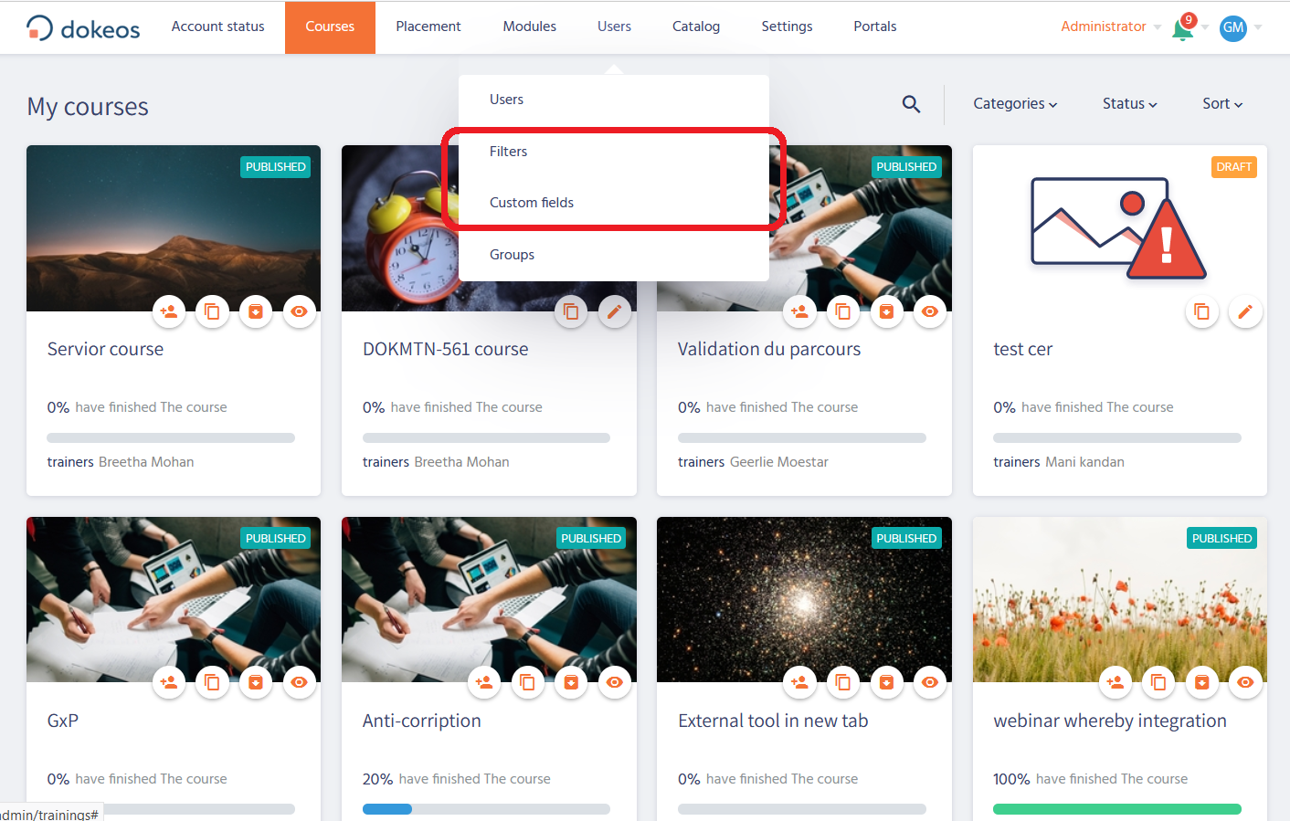Image resolution: width=1290 pixels, height=821 pixels.
Task: Click the copy icon on GxP course
Action: pyautogui.click(x=212, y=682)
